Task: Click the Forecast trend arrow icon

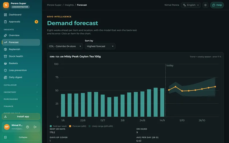Action: pos(5,42)
